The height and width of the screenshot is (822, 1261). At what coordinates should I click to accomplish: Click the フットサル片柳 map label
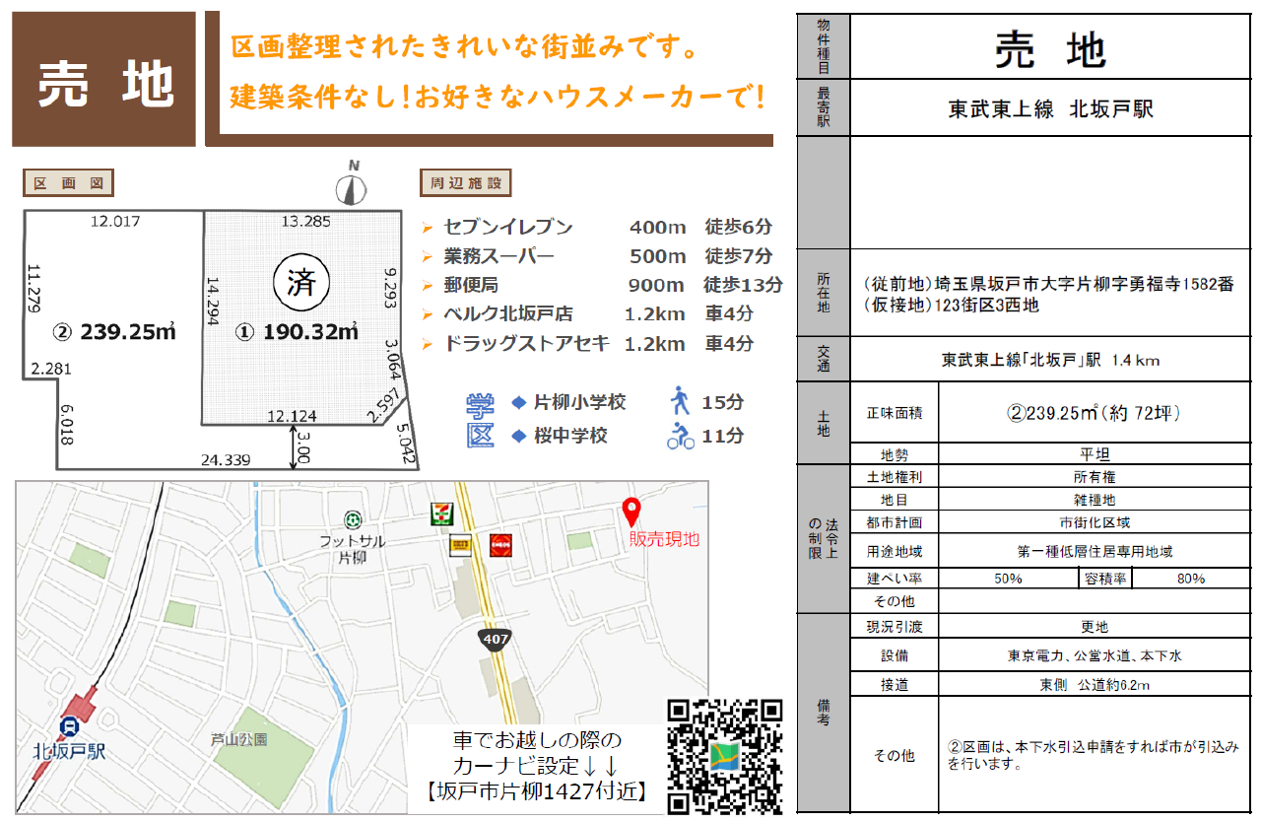[x=353, y=549]
